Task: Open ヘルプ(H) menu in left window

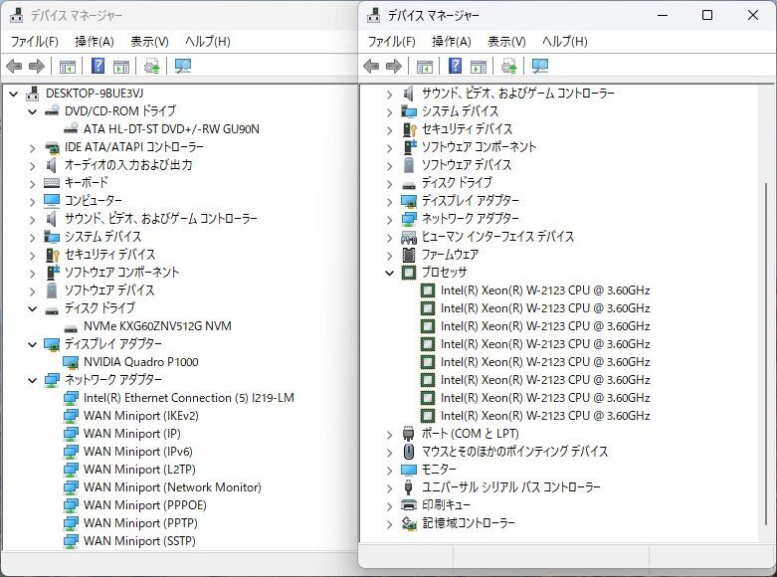Action: tap(208, 41)
